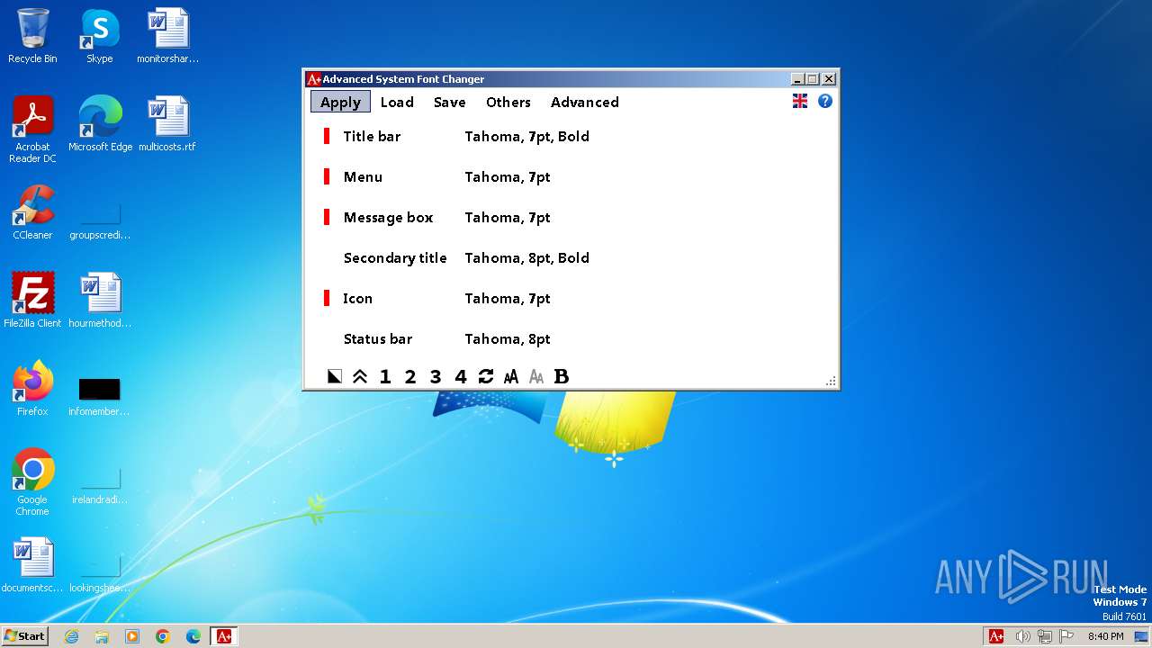Open the Google Chrome desktop shortcut
Screen dimensions: 1152x648
point(32,482)
